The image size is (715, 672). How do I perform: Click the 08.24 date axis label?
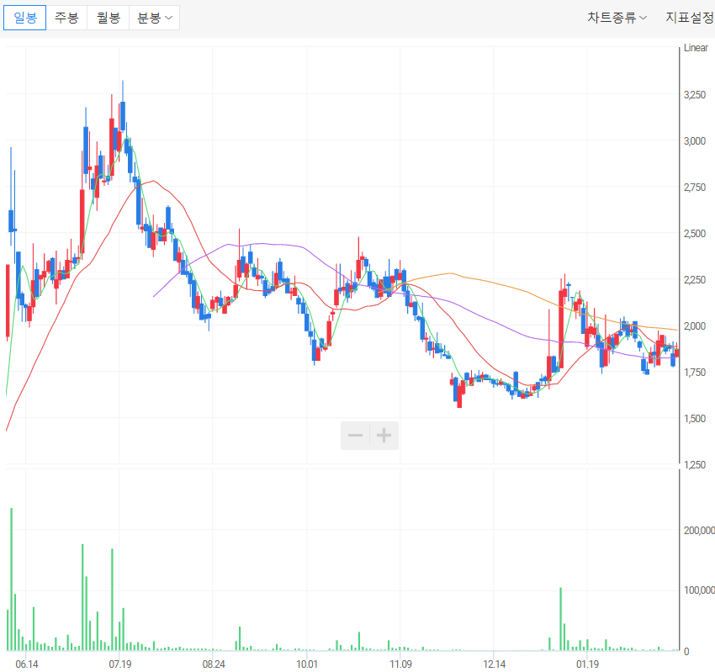[x=214, y=664]
